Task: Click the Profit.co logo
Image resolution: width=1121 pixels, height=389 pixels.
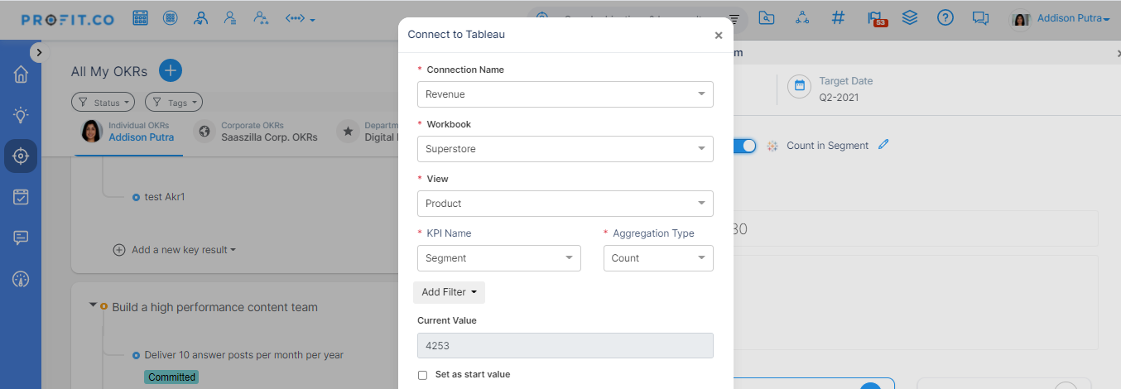Action: pyautogui.click(x=70, y=19)
